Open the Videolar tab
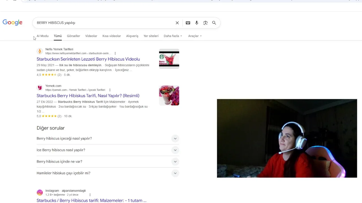This screenshot has width=362, height=203. pos(91,36)
